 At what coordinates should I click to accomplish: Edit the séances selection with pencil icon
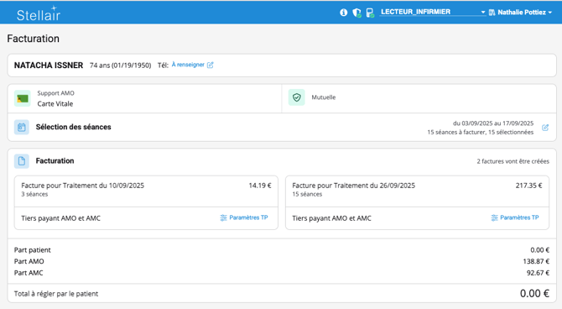(x=545, y=128)
